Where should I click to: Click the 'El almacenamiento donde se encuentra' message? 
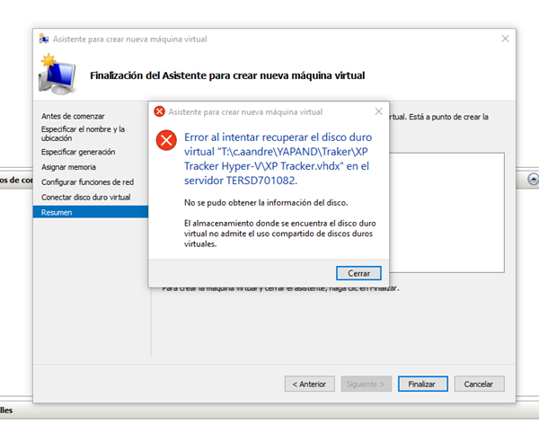(279, 234)
